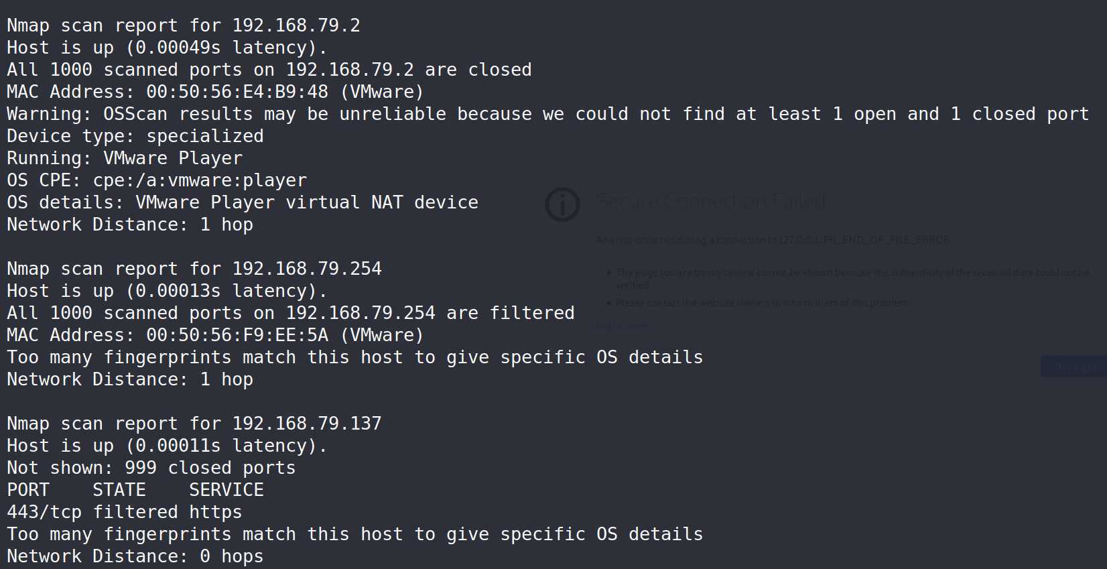Click the Running: VMware Player line

tap(125, 158)
